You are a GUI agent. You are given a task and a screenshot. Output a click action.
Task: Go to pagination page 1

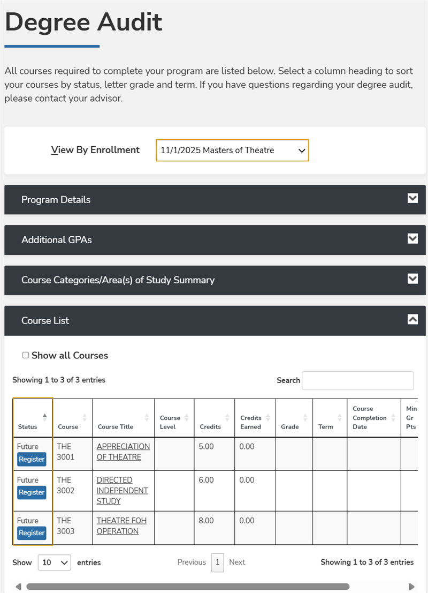point(217,562)
